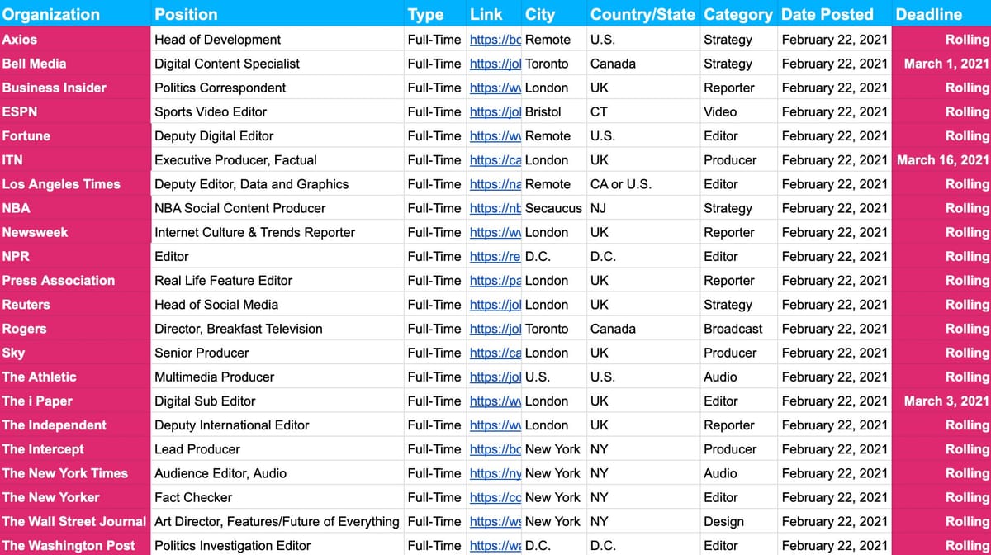Select the Secaucus city cell
The width and height of the screenshot is (991, 555).
click(553, 208)
